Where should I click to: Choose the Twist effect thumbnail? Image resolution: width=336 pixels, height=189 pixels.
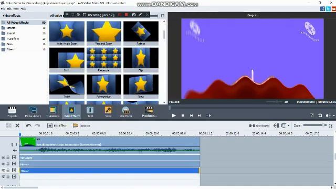pyautogui.click(x=67, y=87)
